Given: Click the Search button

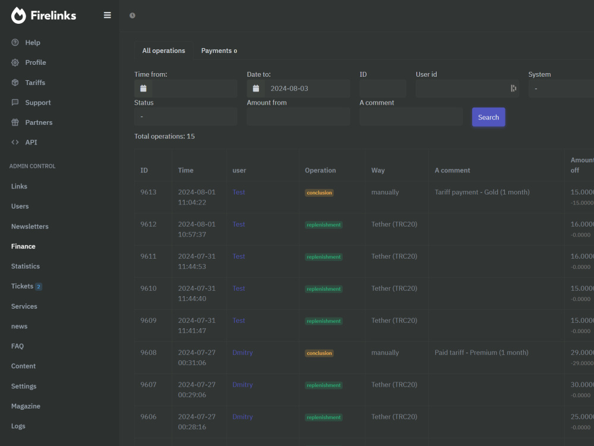Looking at the screenshot, I should 488,117.
